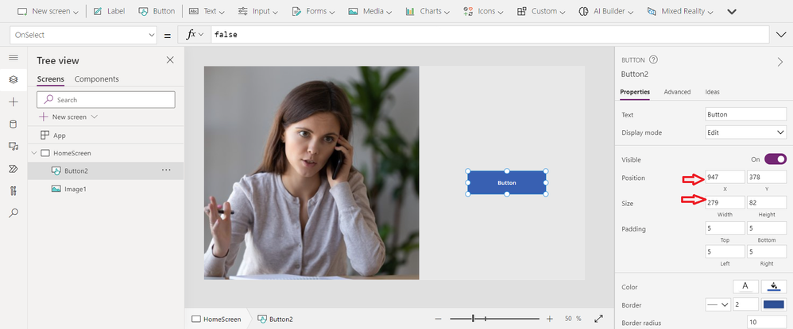The height and width of the screenshot is (329, 793).
Task: Open the Text controls dropdown
Action: (207, 11)
